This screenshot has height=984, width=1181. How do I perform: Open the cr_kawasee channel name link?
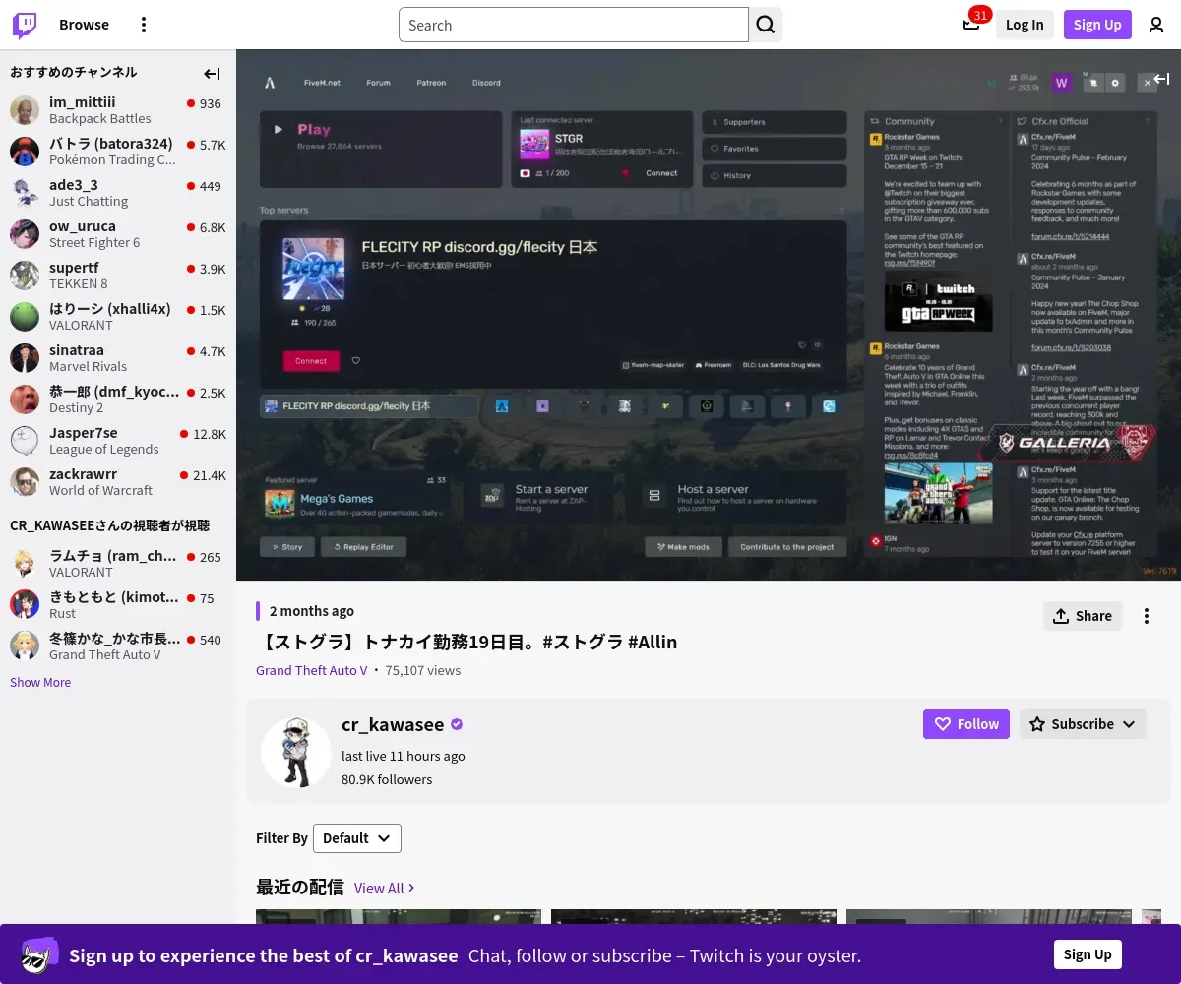coord(393,724)
